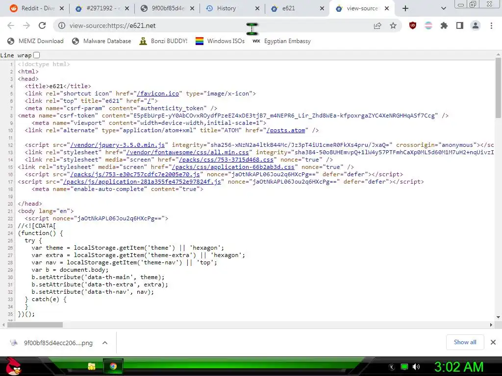The image size is (502, 376).
Task: Click the scroll right arrow
Action: (491, 325)
